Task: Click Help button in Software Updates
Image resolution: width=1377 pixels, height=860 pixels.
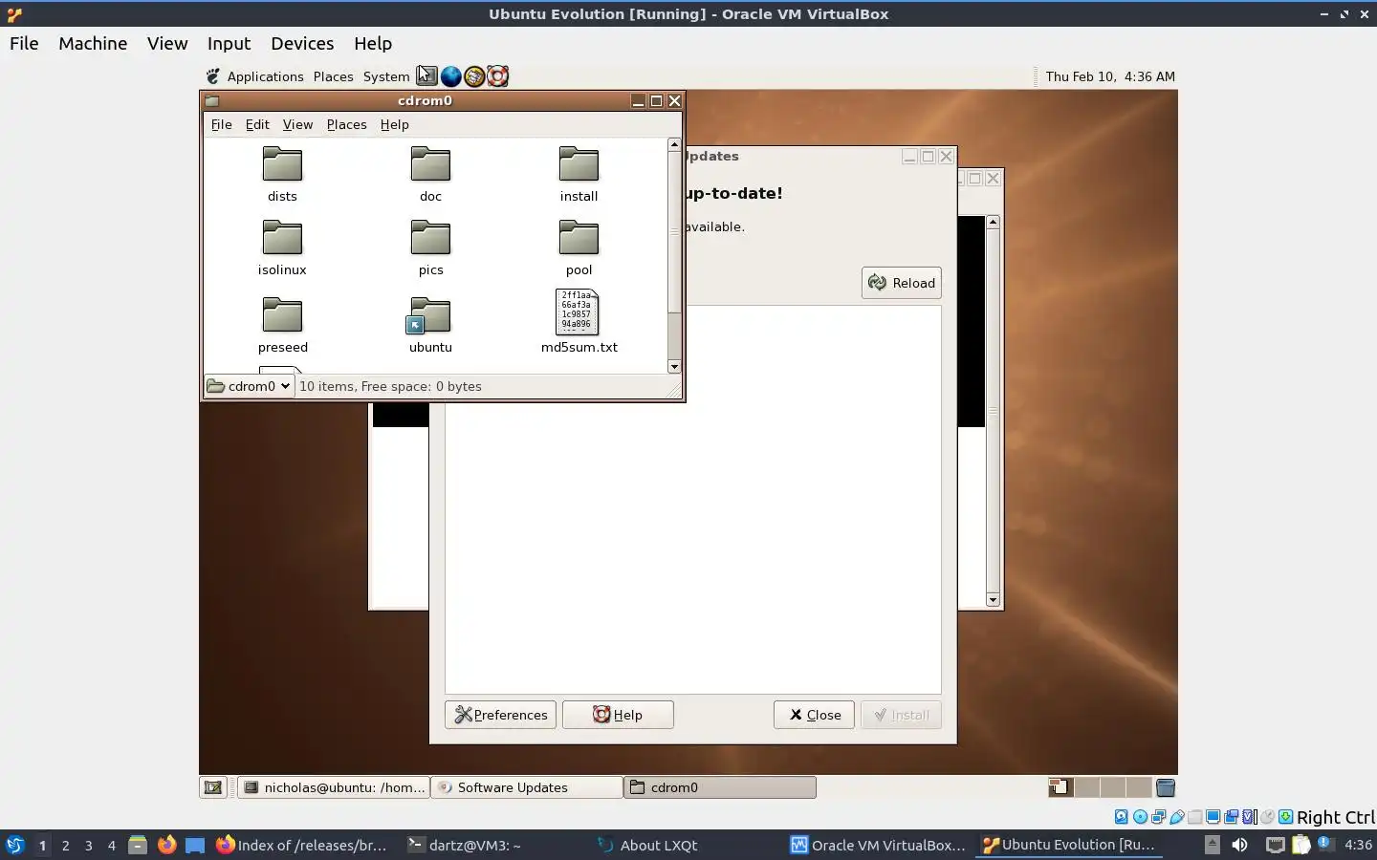Action: (x=618, y=715)
